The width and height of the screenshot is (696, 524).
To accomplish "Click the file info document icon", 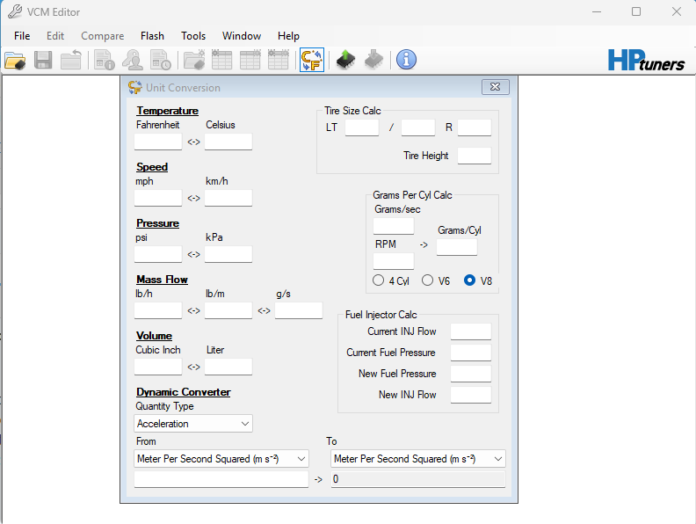I will click(105, 60).
